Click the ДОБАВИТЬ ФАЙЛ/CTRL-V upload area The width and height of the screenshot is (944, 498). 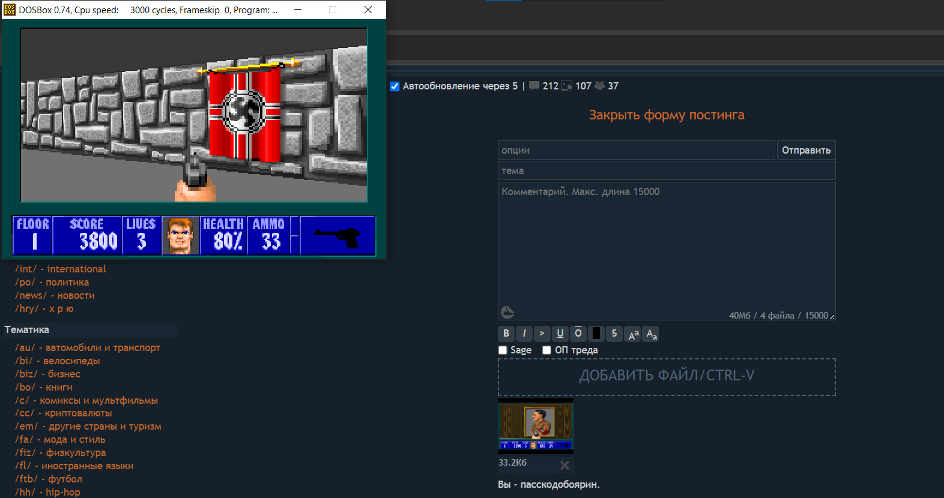(667, 377)
